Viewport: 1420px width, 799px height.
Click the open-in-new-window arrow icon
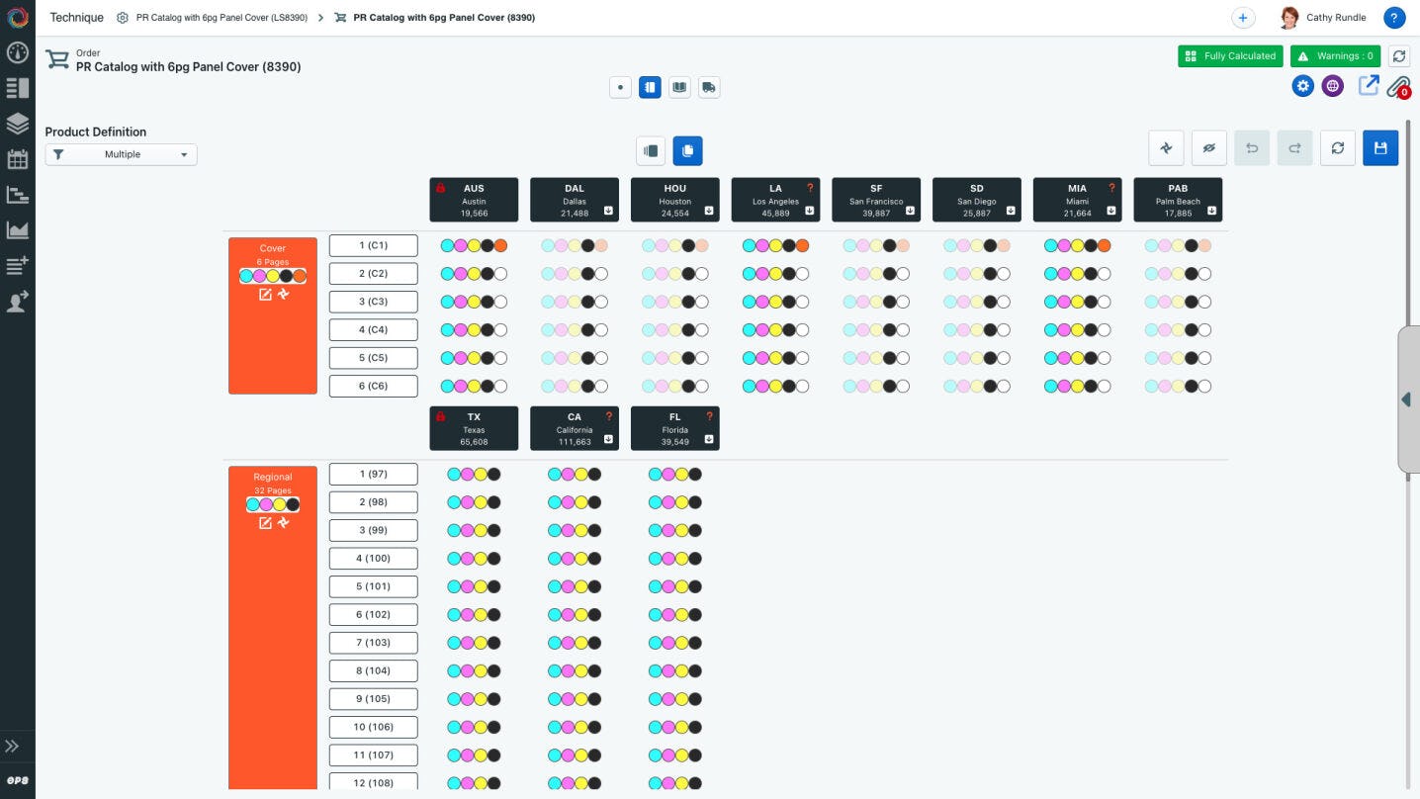(x=1368, y=86)
